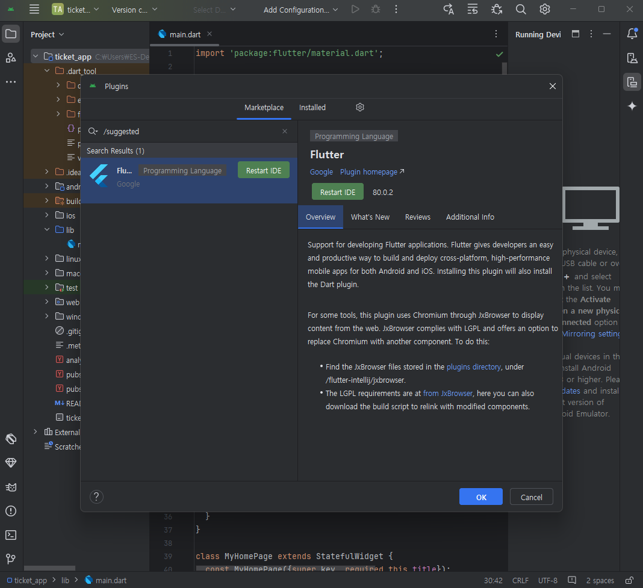643x588 pixels.
Task: Open the Search Everywhere magnifier
Action: pos(520,10)
